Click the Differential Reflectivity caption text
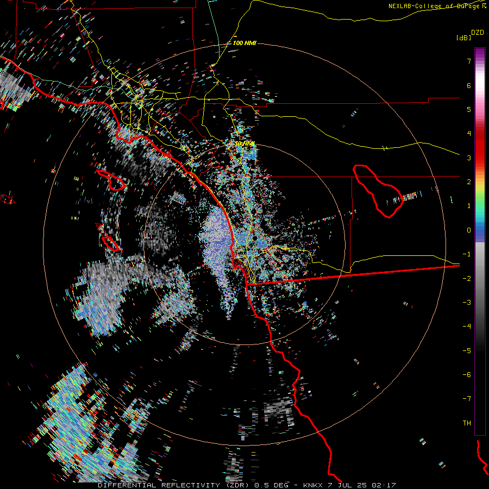The width and height of the screenshot is (489, 489). coord(247,485)
